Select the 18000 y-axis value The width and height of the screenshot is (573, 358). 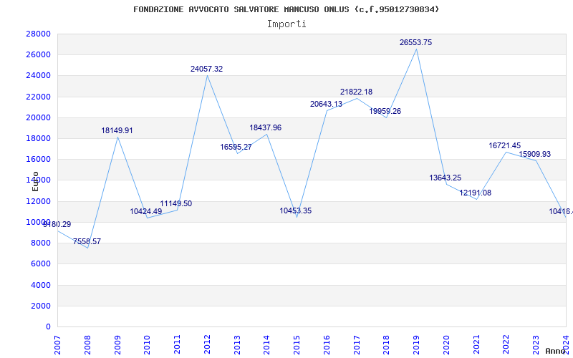tap(39, 138)
